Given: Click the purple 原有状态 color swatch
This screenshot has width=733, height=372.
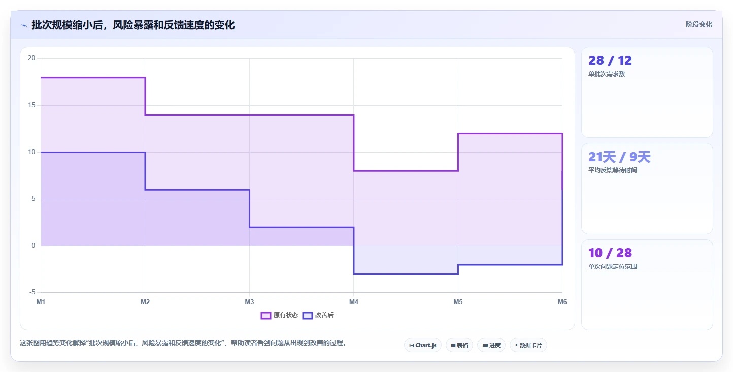Looking at the screenshot, I should point(265,315).
